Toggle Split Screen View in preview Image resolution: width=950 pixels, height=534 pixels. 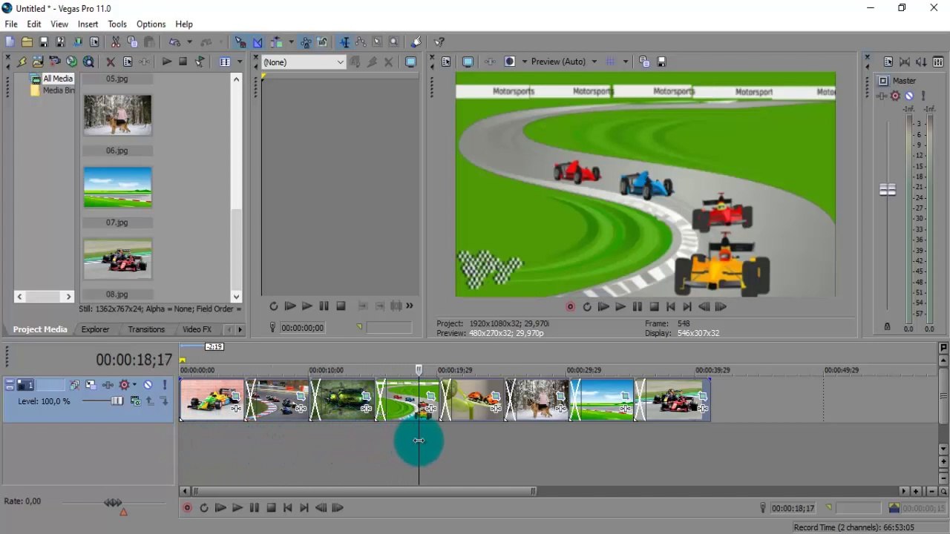pyautogui.click(x=510, y=62)
